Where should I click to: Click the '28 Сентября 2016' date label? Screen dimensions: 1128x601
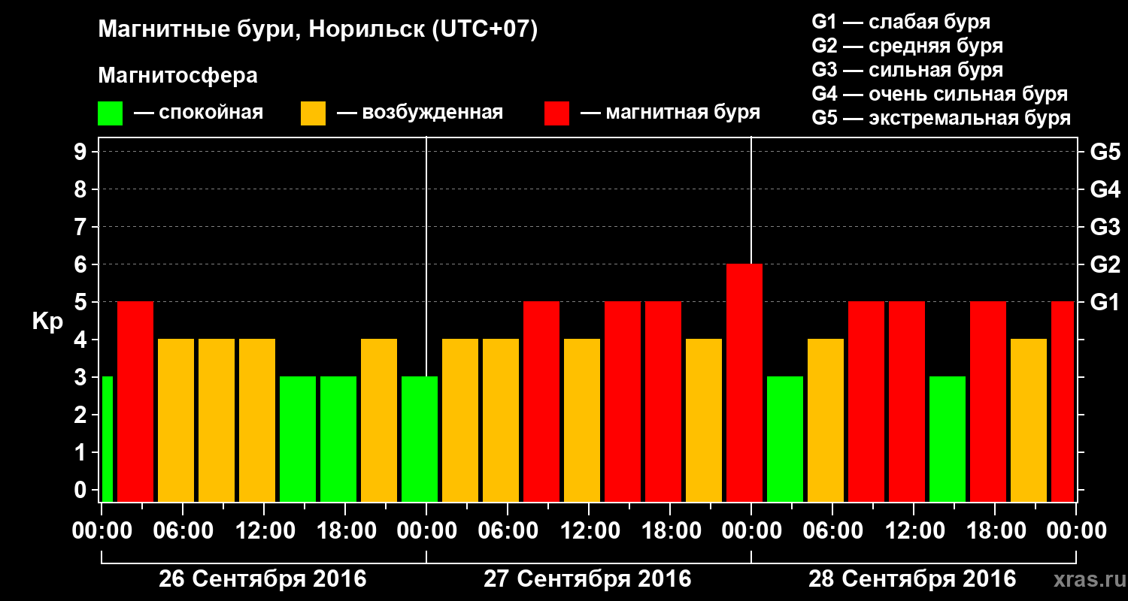[x=912, y=578]
